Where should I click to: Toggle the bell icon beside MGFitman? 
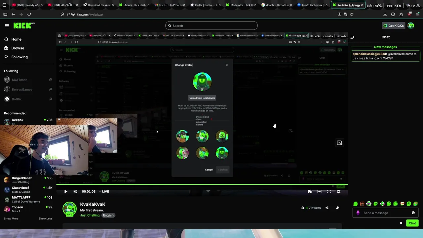51,80
